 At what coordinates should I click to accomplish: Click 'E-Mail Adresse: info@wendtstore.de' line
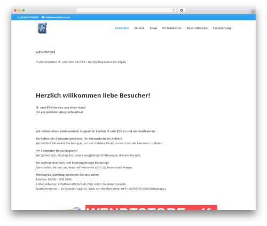81,184
